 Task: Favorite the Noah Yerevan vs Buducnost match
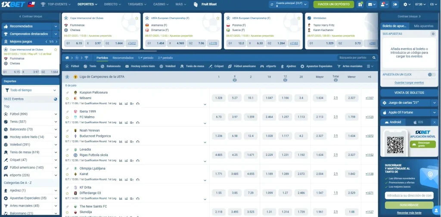67,136
